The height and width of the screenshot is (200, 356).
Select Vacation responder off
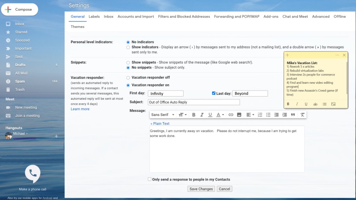tap(128, 78)
